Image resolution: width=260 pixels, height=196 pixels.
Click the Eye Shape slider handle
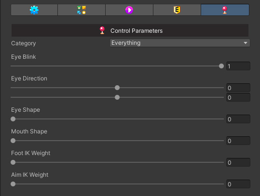[x=13, y=119]
